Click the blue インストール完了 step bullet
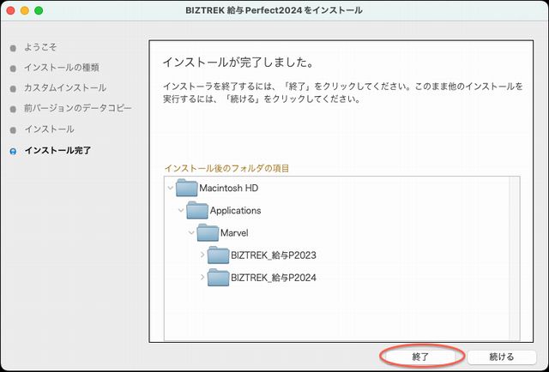Viewport: 549px width, 372px height. [x=14, y=152]
